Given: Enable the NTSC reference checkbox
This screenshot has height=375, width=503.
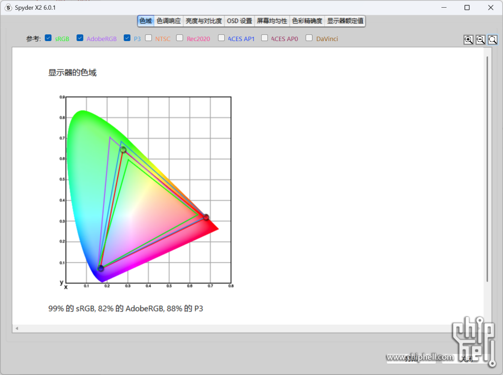Looking at the screenshot, I should point(148,38).
